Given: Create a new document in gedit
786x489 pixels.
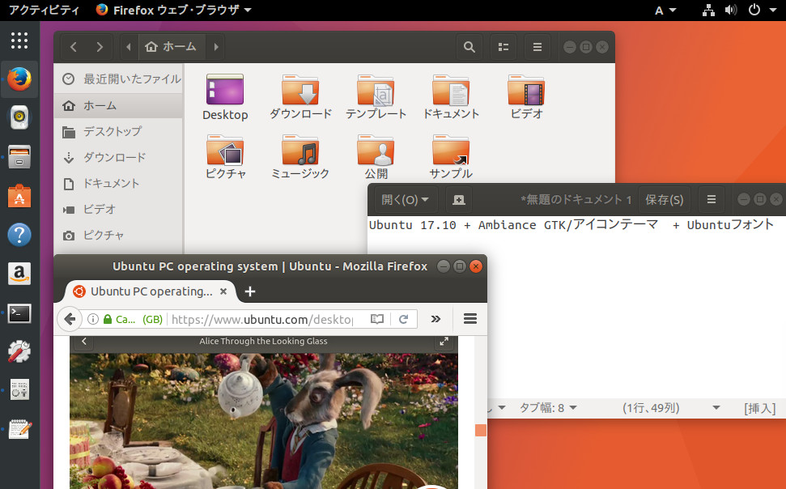Looking at the screenshot, I should (460, 199).
